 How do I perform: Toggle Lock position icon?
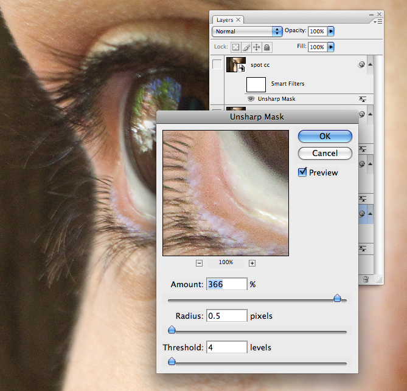[x=257, y=47]
